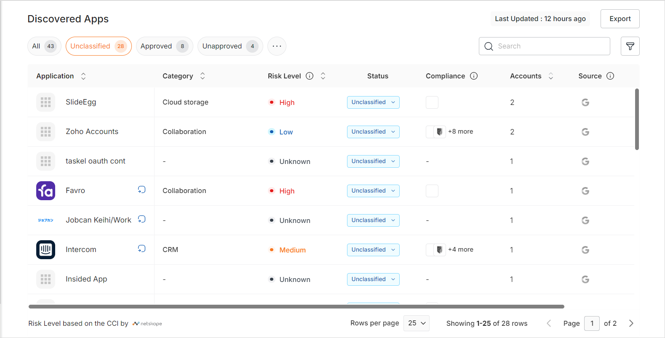The height and width of the screenshot is (338, 665).
Task: Click the Page number input box
Action: (592, 323)
